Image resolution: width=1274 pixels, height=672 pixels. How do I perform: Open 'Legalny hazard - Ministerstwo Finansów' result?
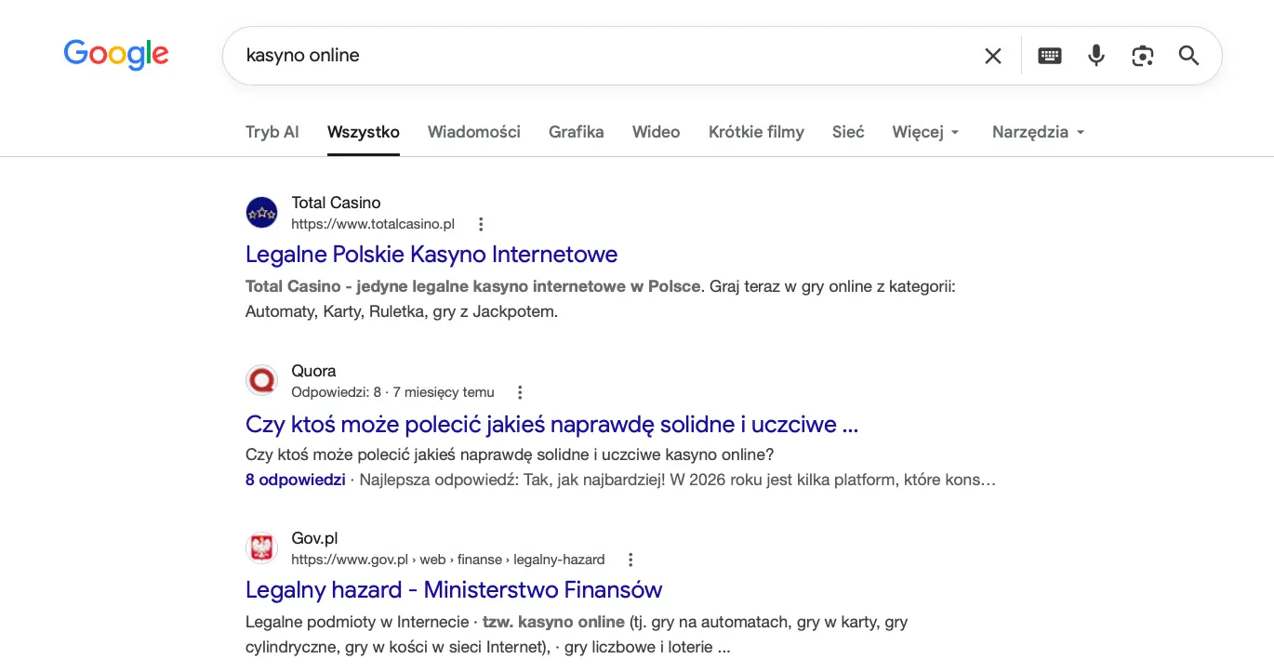[x=454, y=589]
